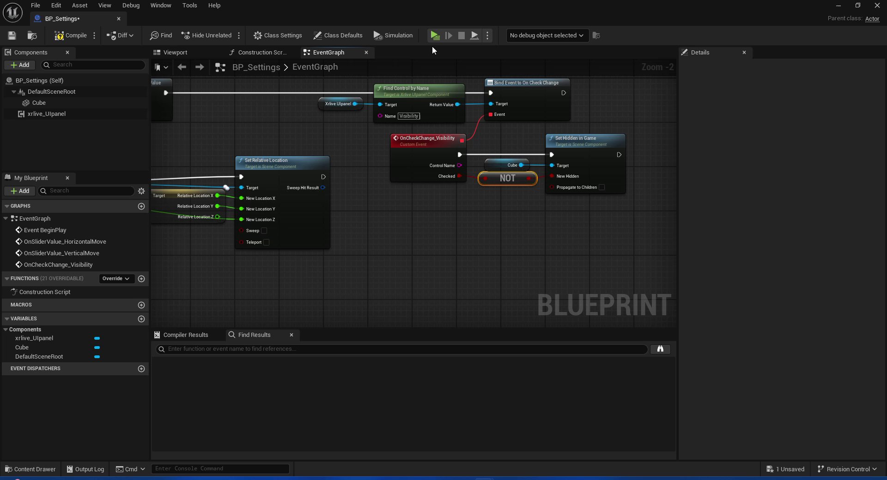Screen dimensions: 887x480
Task: Add a new function with plus icon
Action: coord(141,279)
